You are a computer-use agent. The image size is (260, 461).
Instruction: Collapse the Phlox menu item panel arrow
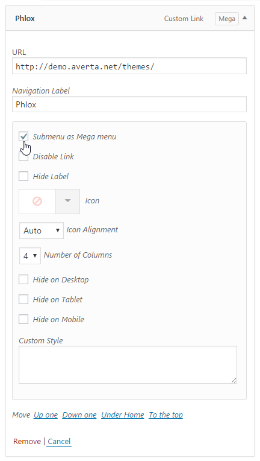[245, 18]
